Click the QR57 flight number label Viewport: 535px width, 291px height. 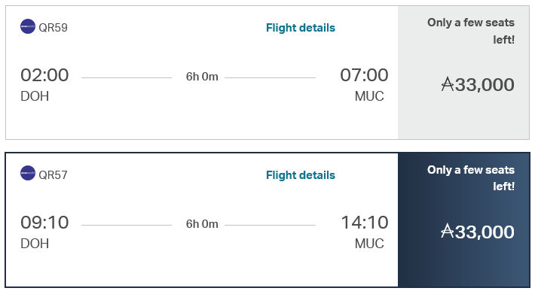coord(53,175)
